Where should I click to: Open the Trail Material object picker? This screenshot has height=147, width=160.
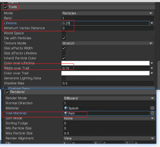(x=152, y=113)
